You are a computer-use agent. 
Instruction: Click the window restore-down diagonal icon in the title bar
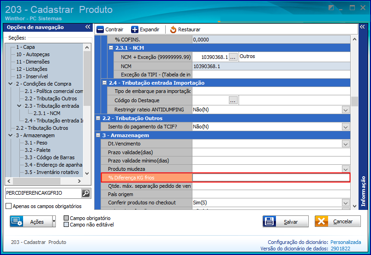(331, 7)
